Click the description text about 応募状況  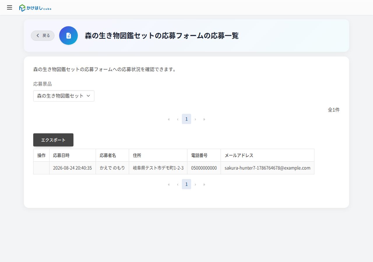(x=105, y=70)
